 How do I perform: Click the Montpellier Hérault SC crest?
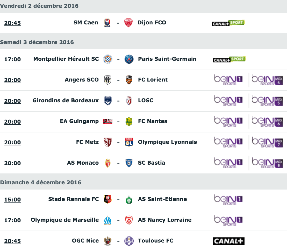point(108,59)
